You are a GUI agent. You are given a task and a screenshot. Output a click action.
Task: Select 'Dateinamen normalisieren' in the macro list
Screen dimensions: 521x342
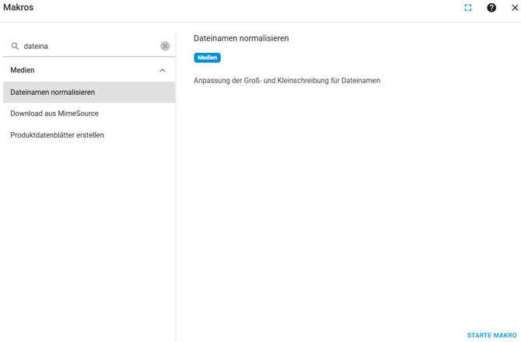point(53,92)
